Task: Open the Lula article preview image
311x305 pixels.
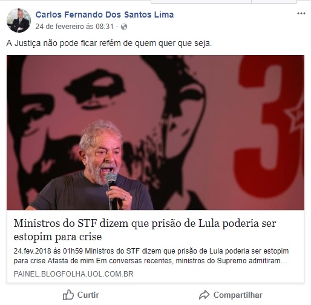Action: point(155,133)
